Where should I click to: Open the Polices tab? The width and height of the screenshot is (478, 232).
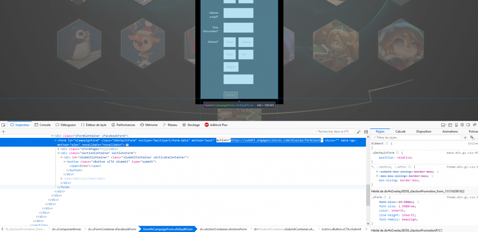(x=473, y=132)
